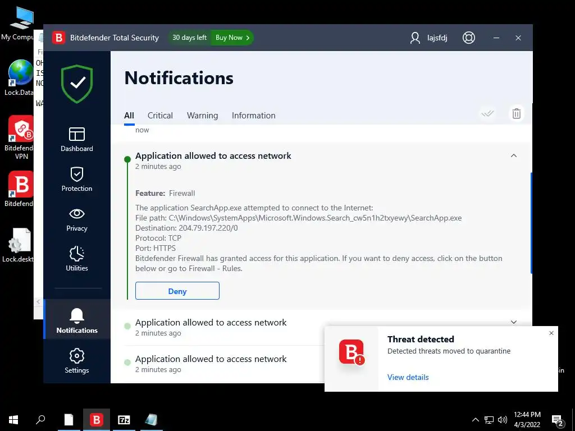Click the File path SearchApp.exe line
This screenshot has height=431, width=575.
[299, 218]
